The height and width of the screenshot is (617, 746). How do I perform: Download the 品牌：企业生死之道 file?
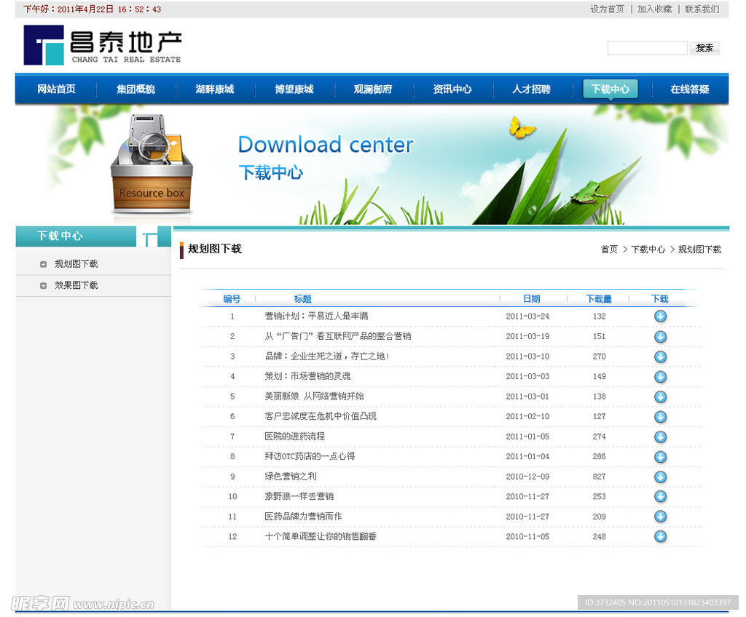pyautogui.click(x=660, y=357)
